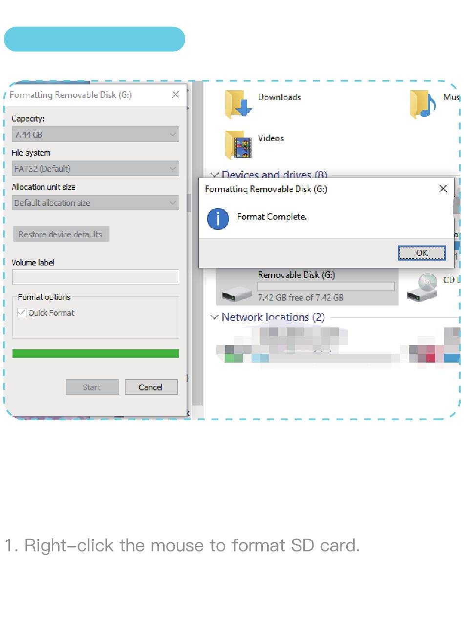Open the Music folder icon

tap(423, 104)
